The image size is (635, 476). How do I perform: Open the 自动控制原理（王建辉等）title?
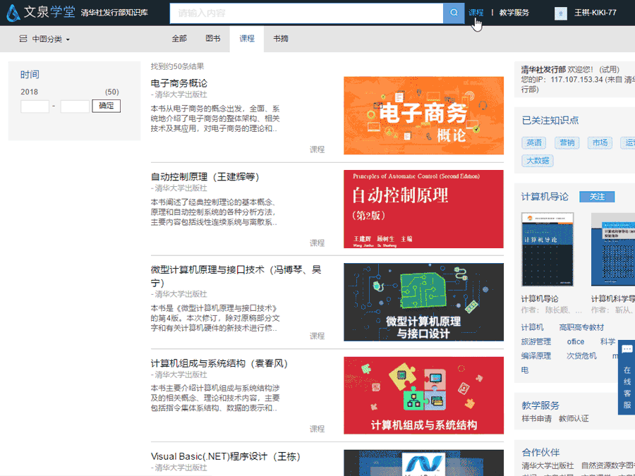(205, 177)
